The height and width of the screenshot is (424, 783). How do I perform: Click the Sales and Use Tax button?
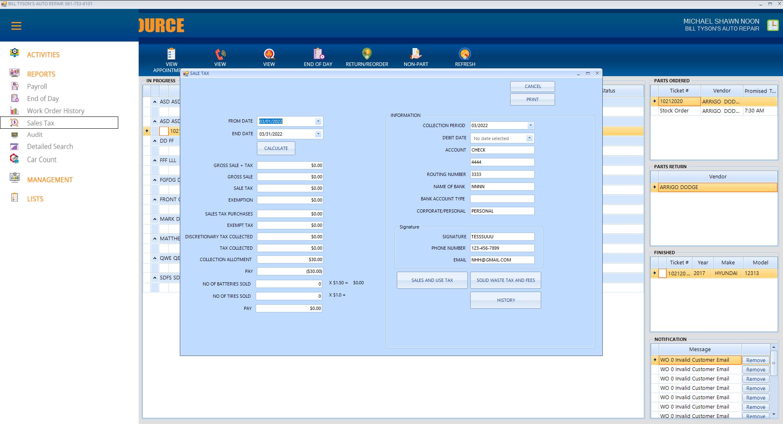pos(432,280)
